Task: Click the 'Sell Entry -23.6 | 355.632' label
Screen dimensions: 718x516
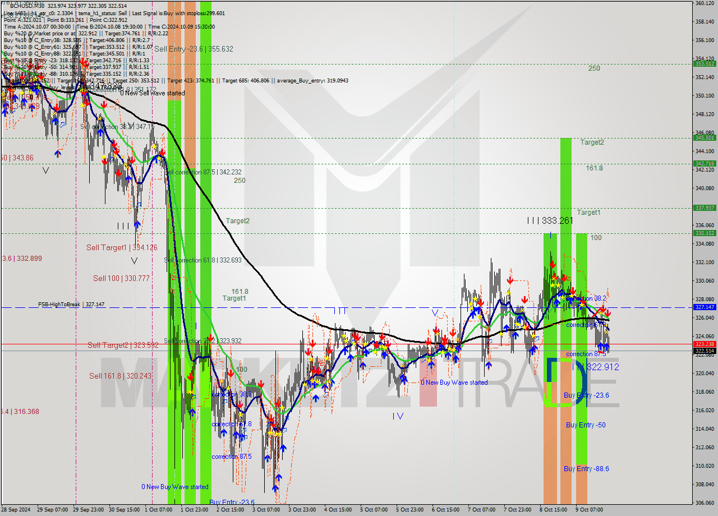Action: [x=194, y=49]
